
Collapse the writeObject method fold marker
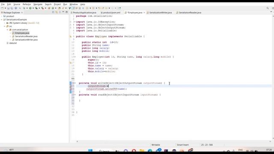coord(75,83)
